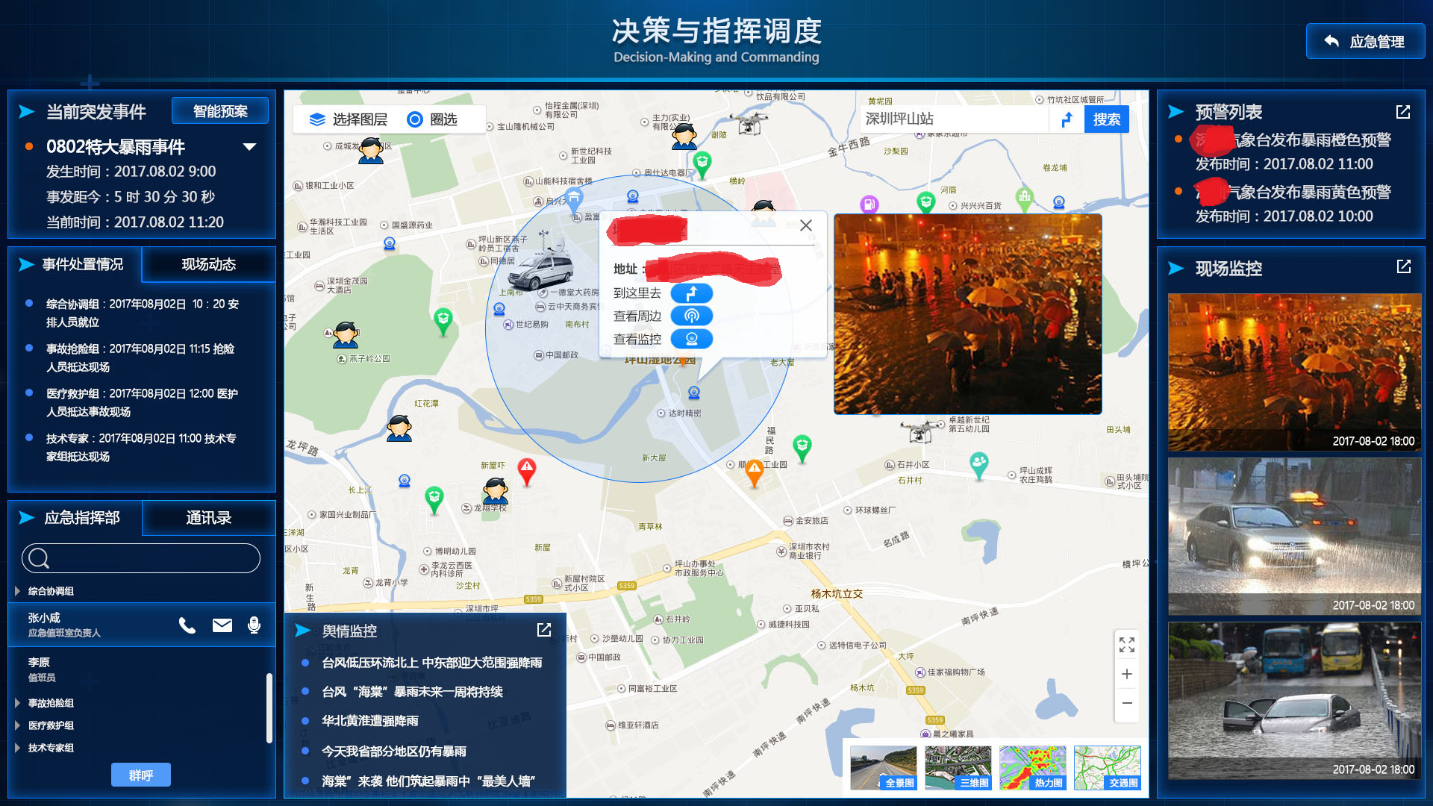Click the purple marker near 河唇
Image resolution: width=1433 pixels, height=806 pixels.
869,204
